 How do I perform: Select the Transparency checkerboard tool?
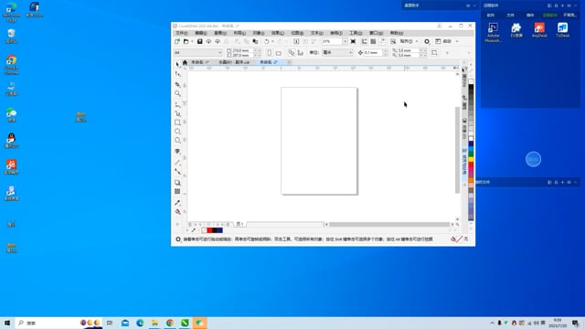pos(177,191)
